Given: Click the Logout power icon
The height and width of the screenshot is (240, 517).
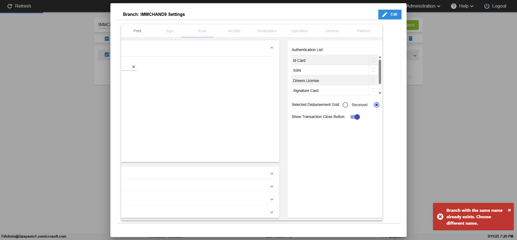Looking at the screenshot, I should pos(487,6).
